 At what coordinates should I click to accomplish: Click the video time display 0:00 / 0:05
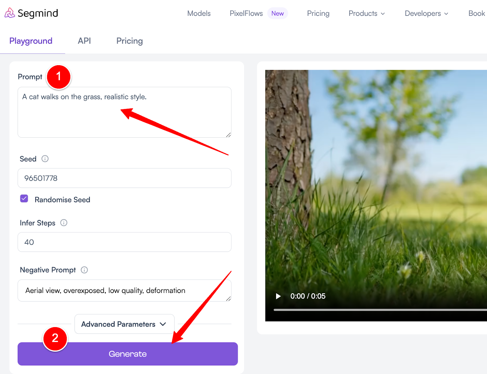[x=308, y=296]
